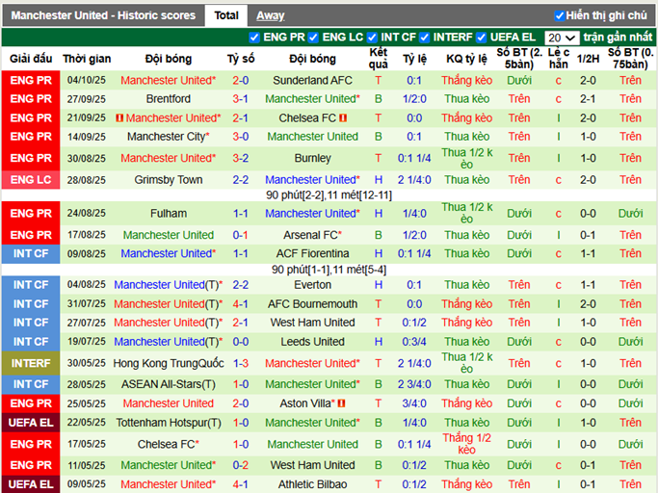This screenshot has width=658, height=493.
Task: Click ENG PR badge on the Sunderland AFC row
Action: (x=31, y=81)
